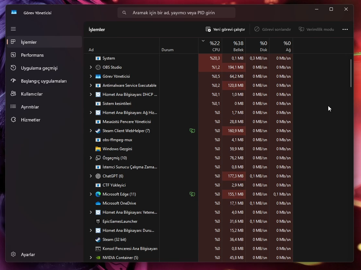Image resolution: width=361 pixels, height=270 pixels.
Task: Sort by the Durum column header
Action: click(x=179, y=46)
